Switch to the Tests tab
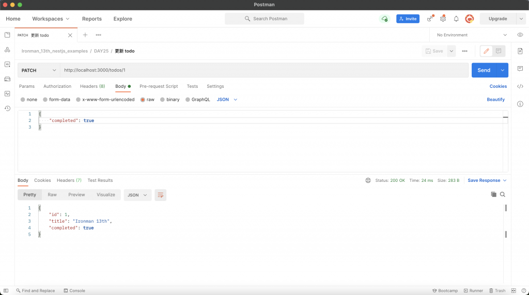 (x=192, y=86)
